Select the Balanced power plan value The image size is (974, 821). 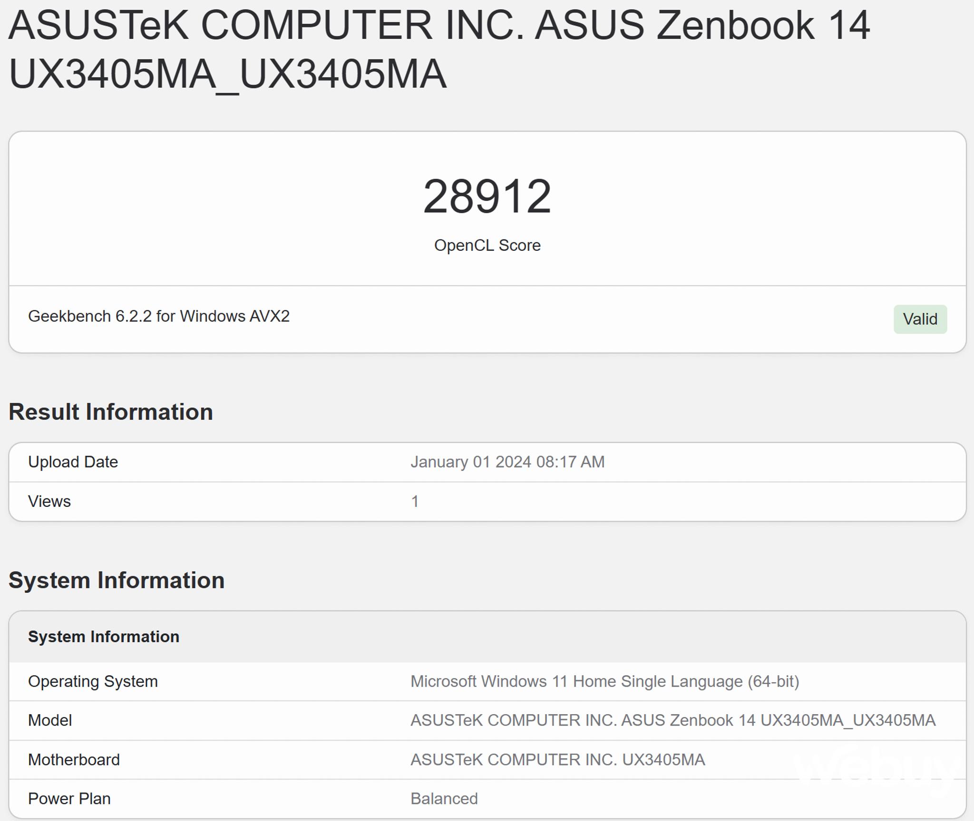click(444, 799)
